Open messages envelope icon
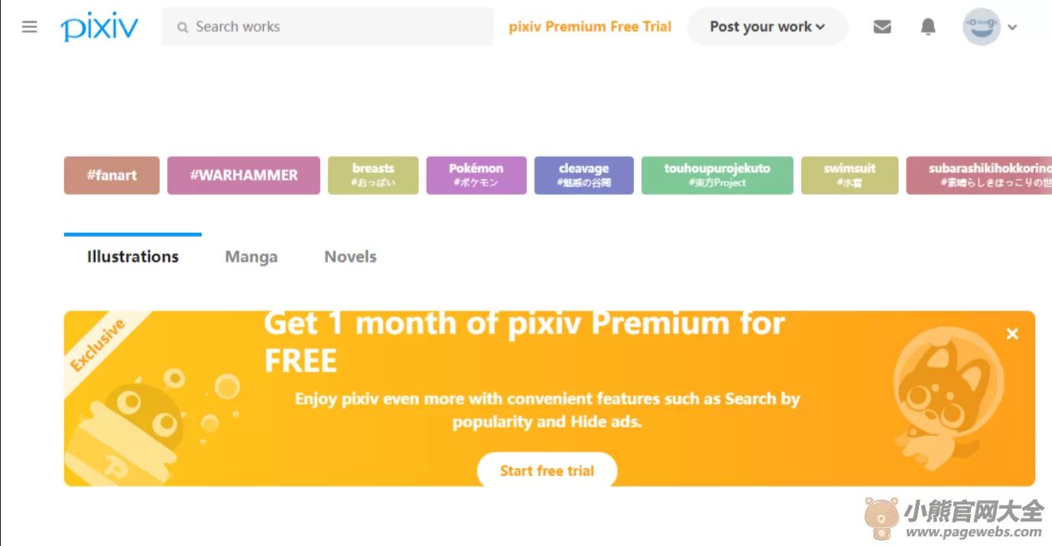Image resolution: width=1052 pixels, height=546 pixels. pos(882,27)
